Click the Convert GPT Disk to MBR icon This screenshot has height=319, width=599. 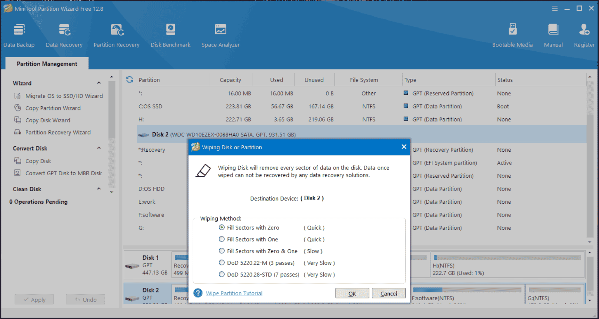coord(17,173)
